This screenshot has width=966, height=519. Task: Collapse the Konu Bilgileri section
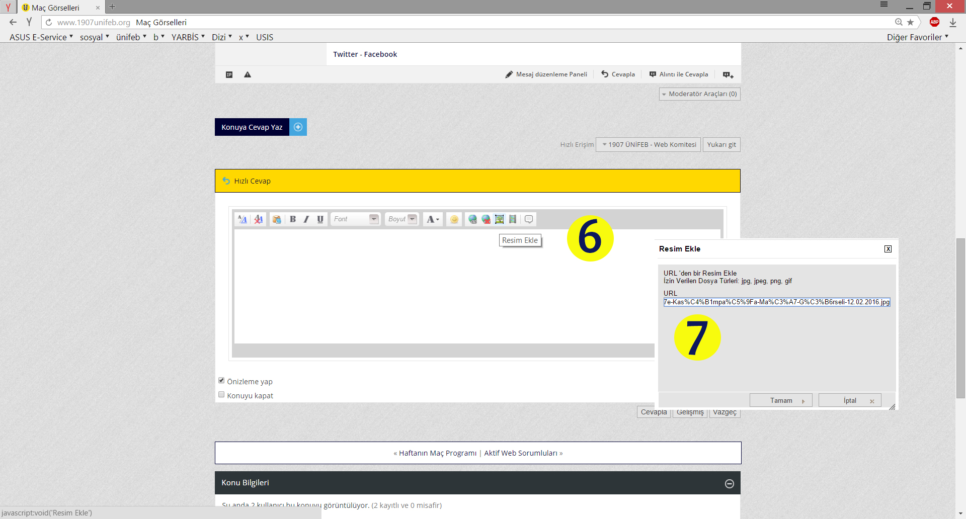click(x=729, y=483)
